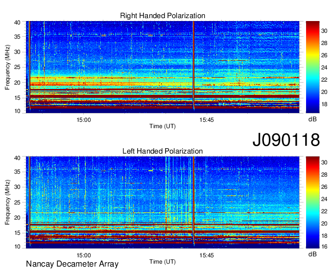The width and height of the screenshot is (333, 270).
Task: Click the 'Time (UT)' label of the upper plot
Action: pyautogui.click(x=163, y=126)
